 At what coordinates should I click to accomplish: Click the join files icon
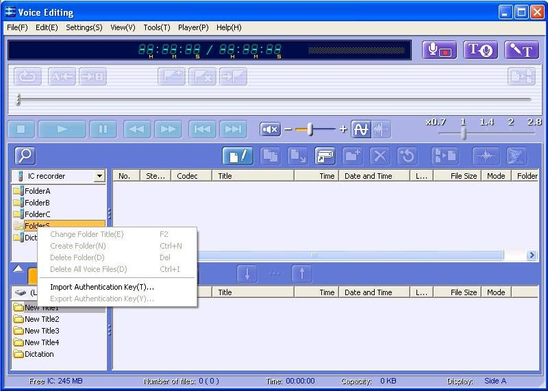[445, 156]
